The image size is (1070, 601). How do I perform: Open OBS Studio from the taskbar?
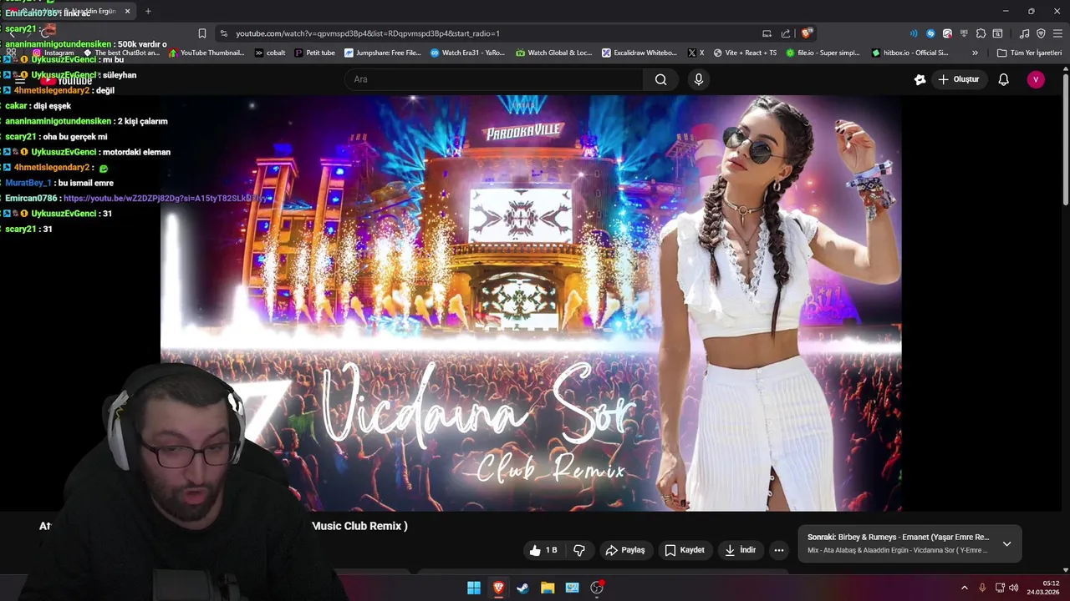click(x=597, y=588)
